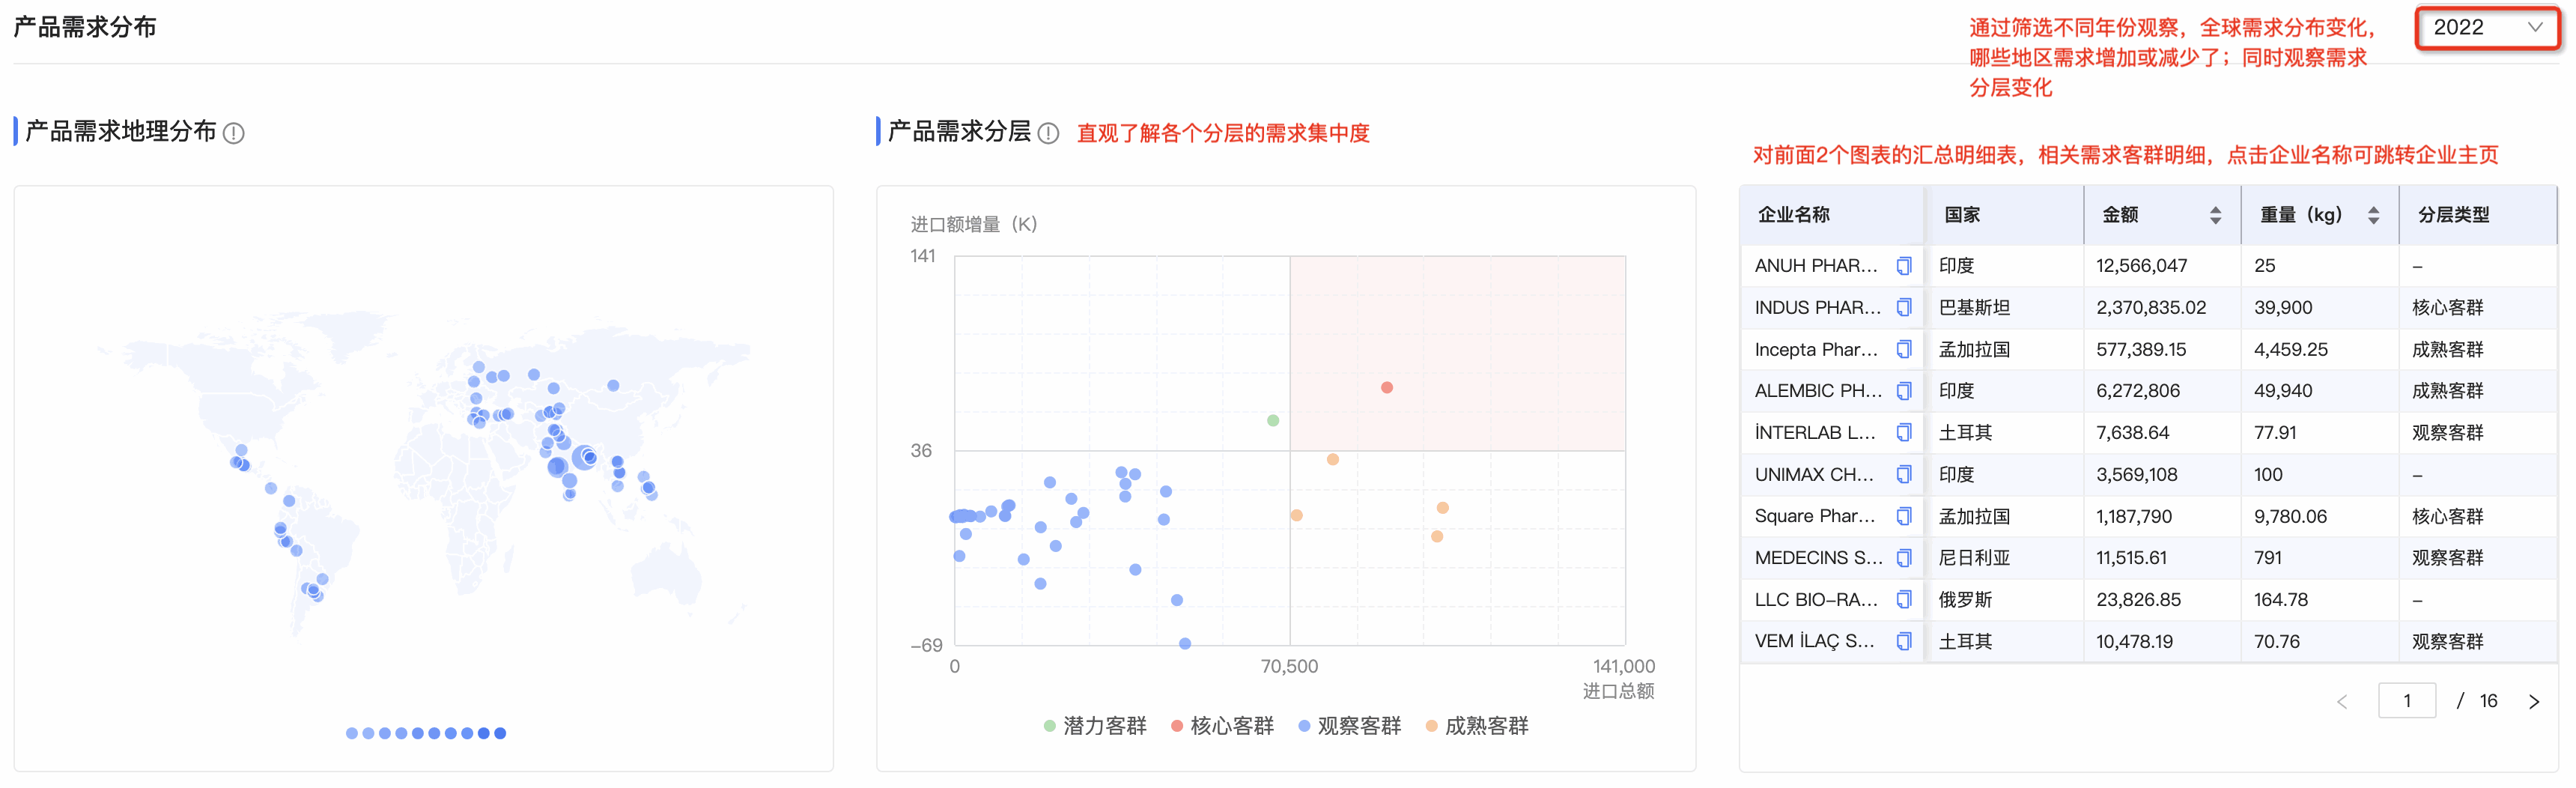Click the red 核心客群 point in scatter chart
Screen dimensions: 2576x788
coord(1386,388)
